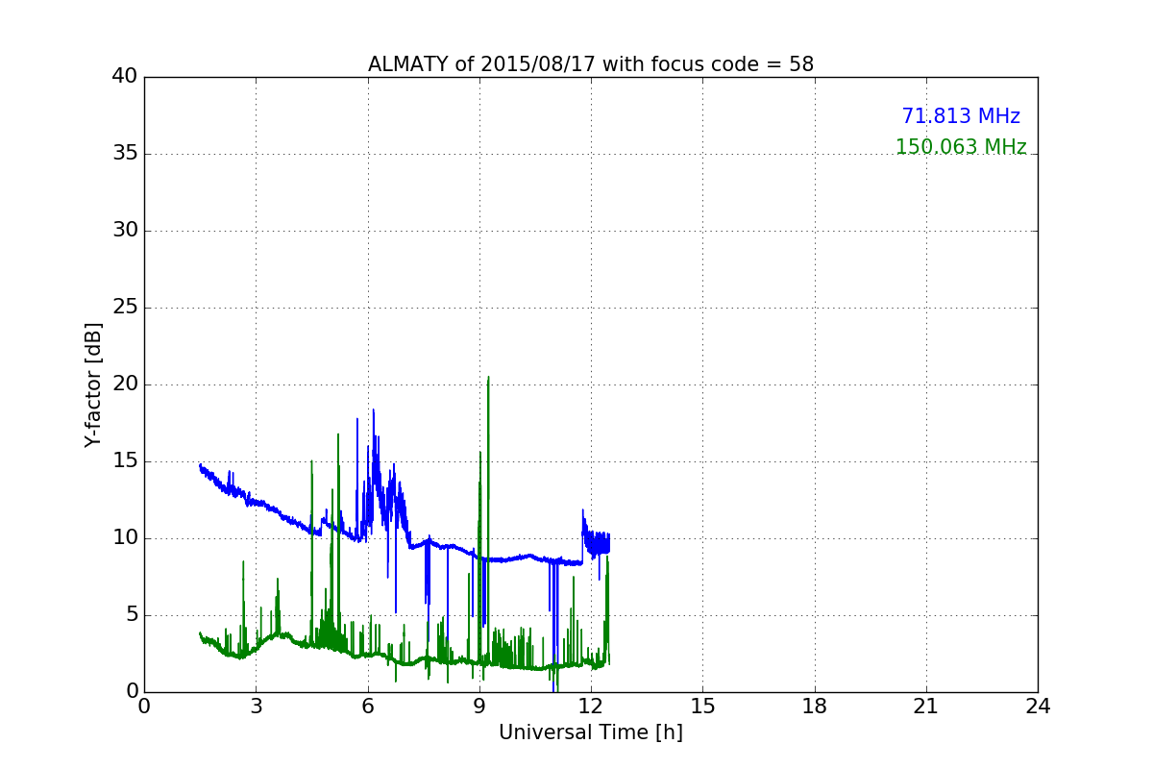This screenshot has height=769, width=1153.
Task: Click the y-axis tick label '25'
Action: [125, 308]
